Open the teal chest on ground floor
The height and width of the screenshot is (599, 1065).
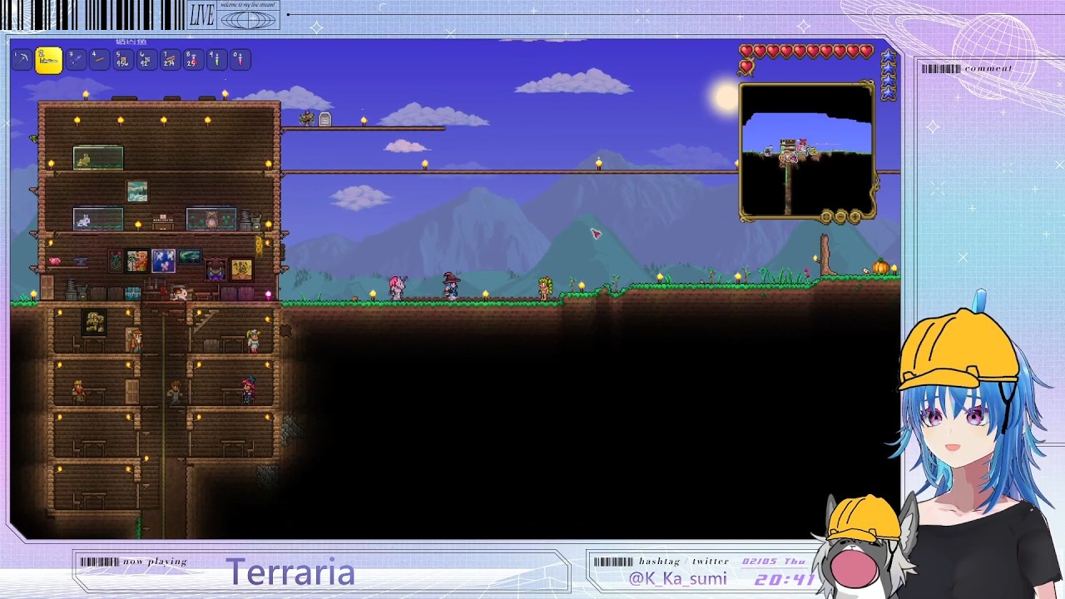132,293
